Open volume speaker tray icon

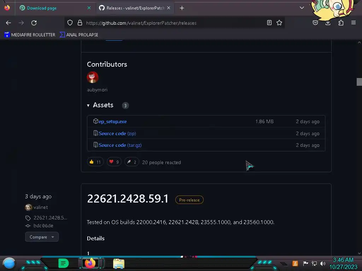323,263
